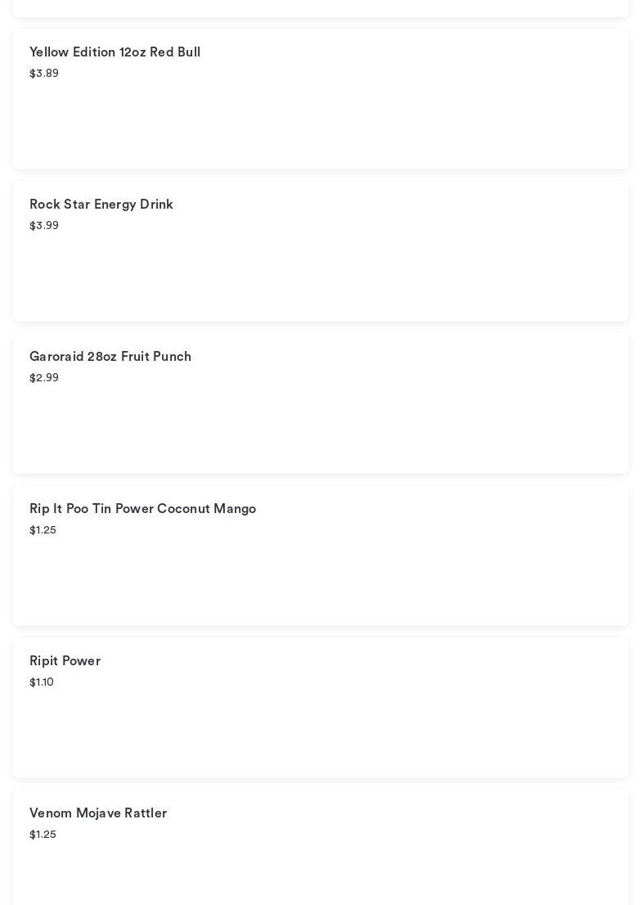The width and height of the screenshot is (642, 905).
Task: Select the Venom Mojave Rattler title
Action: (98, 813)
